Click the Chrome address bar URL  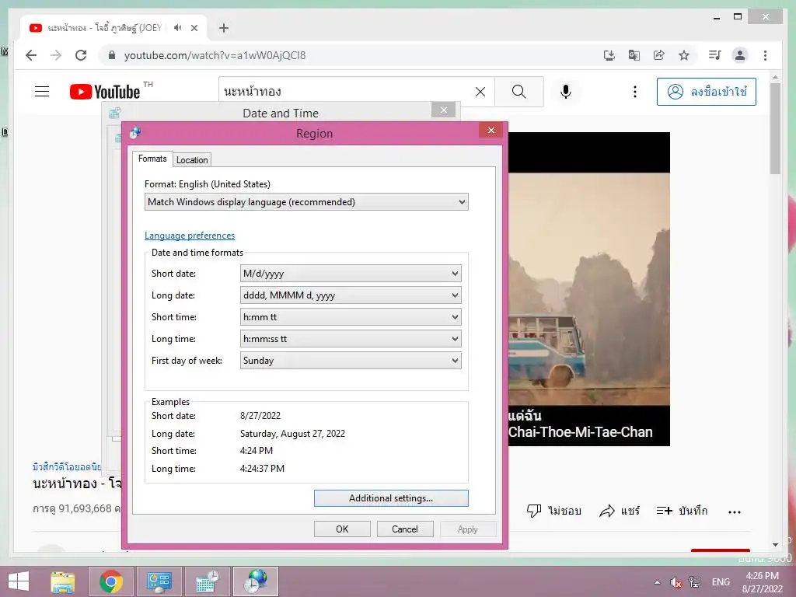point(215,55)
